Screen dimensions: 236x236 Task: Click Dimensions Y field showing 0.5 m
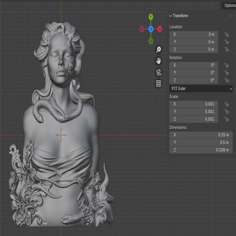click(201, 142)
